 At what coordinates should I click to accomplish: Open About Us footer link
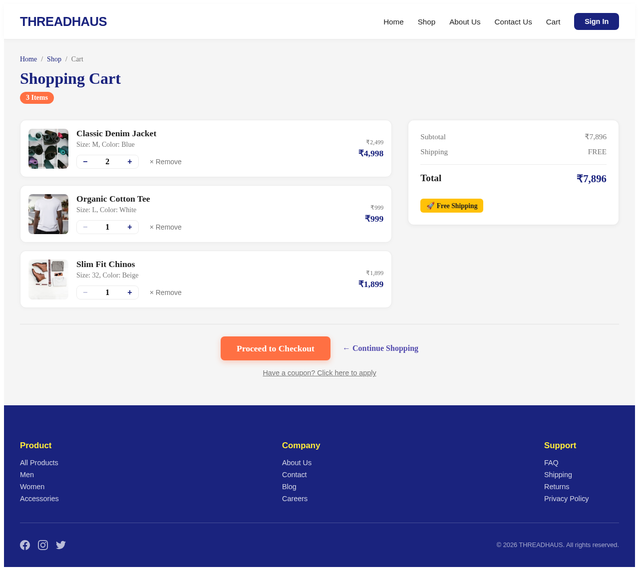click(297, 463)
